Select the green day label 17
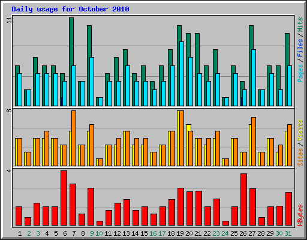Screen dimensions: 307x240 click(162, 233)
